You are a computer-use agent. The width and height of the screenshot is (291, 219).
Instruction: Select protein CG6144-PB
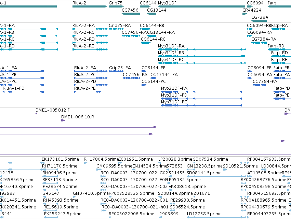154,68
